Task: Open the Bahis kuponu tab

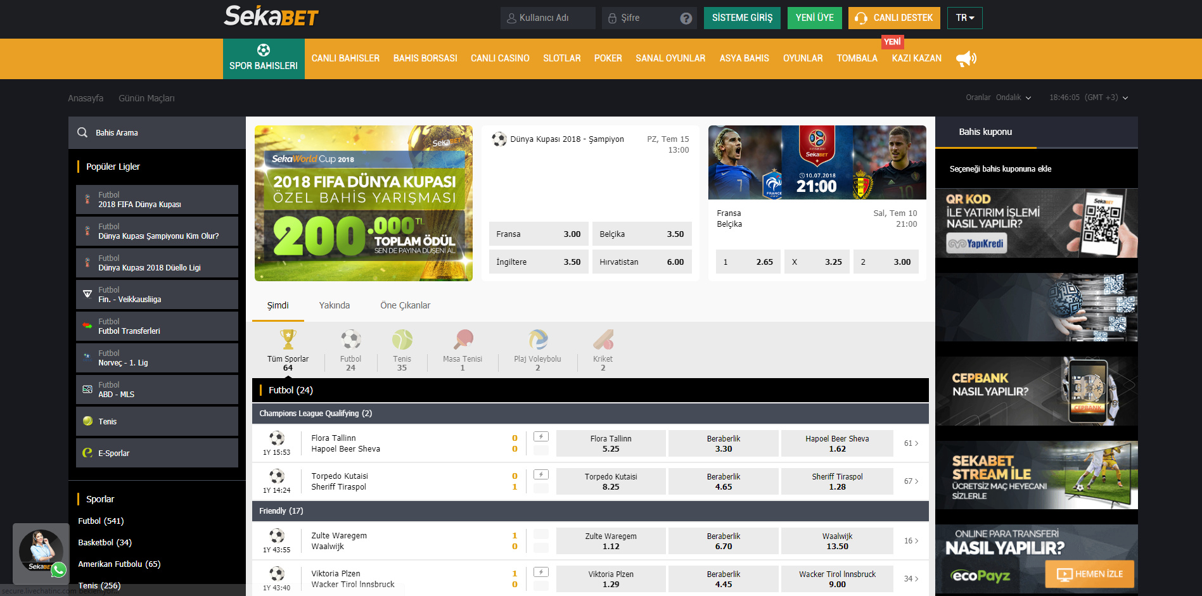Action: (x=985, y=132)
